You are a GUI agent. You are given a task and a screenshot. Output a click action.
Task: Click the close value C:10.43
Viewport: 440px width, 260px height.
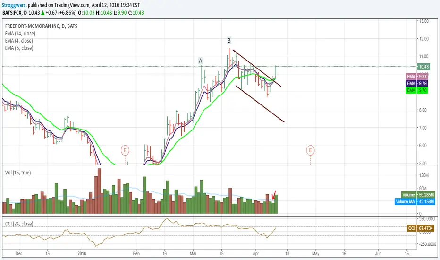click(x=136, y=13)
